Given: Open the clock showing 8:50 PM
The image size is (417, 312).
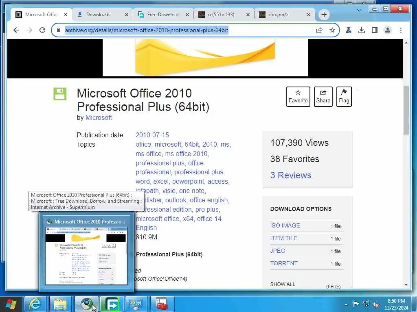Looking at the screenshot, I should [x=396, y=304].
